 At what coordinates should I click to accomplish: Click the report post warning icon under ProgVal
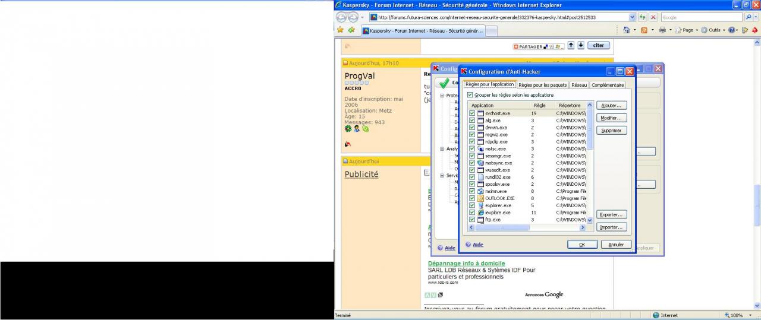[348, 144]
